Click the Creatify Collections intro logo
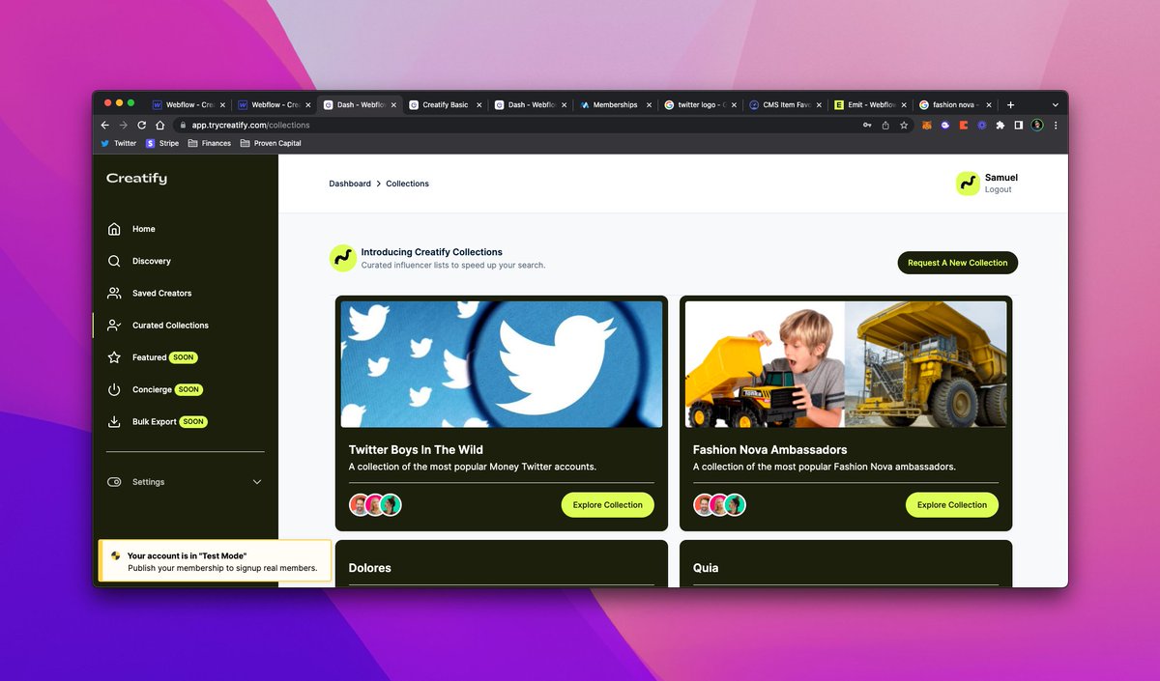1160x681 pixels. [342, 258]
